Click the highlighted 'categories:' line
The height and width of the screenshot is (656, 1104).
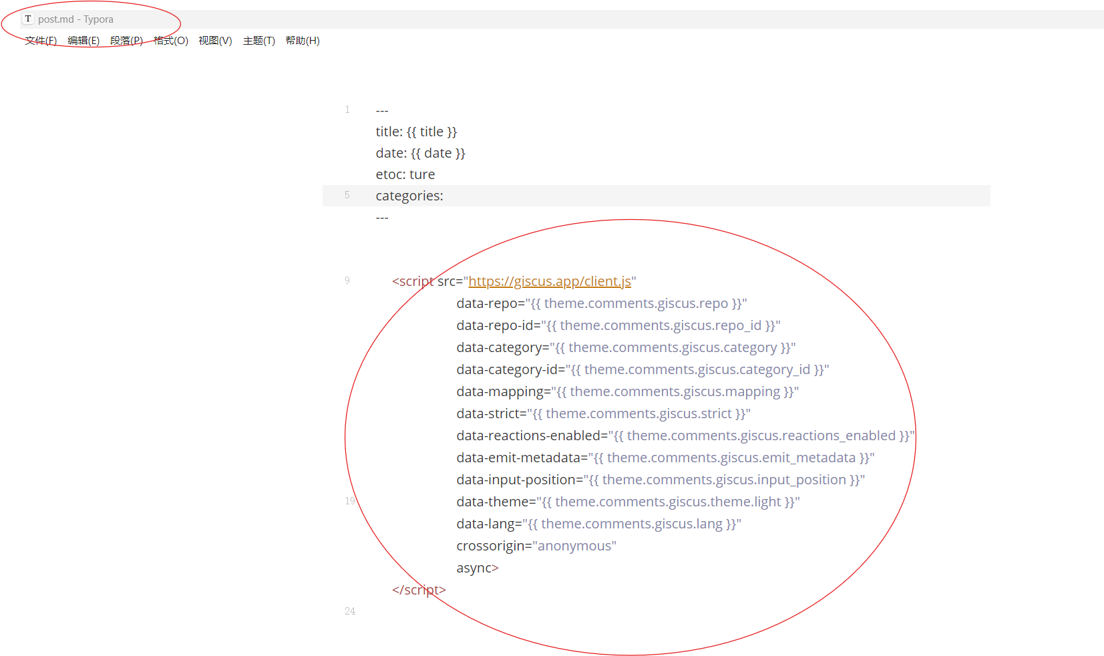pyautogui.click(x=656, y=196)
